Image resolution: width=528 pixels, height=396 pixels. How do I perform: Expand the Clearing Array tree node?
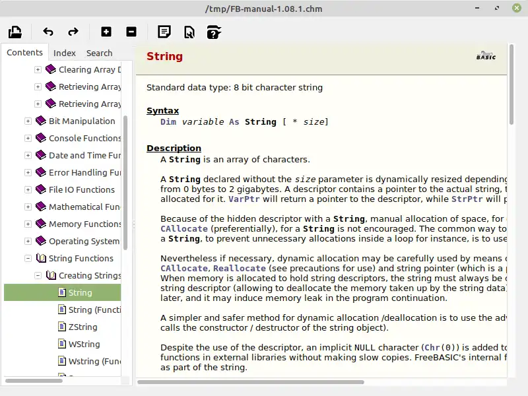click(38, 70)
